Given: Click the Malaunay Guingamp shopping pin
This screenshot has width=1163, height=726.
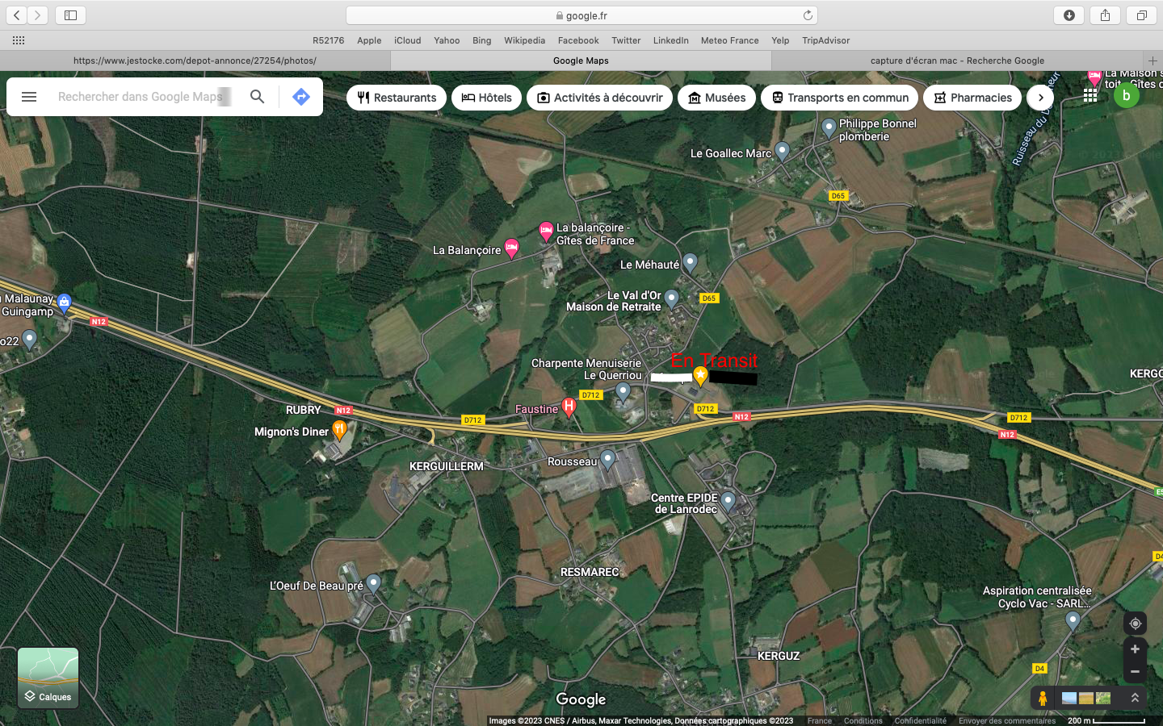Looking at the screenshot, I should pos(64,303).
